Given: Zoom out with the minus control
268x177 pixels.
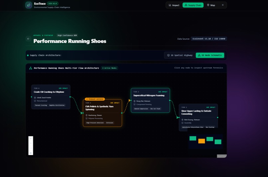Looking at the screenshot, I should (31, 143).
